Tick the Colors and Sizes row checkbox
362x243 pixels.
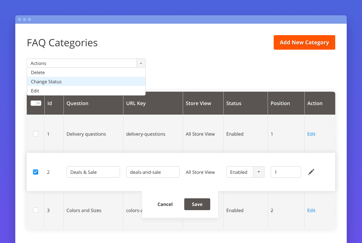36,210
